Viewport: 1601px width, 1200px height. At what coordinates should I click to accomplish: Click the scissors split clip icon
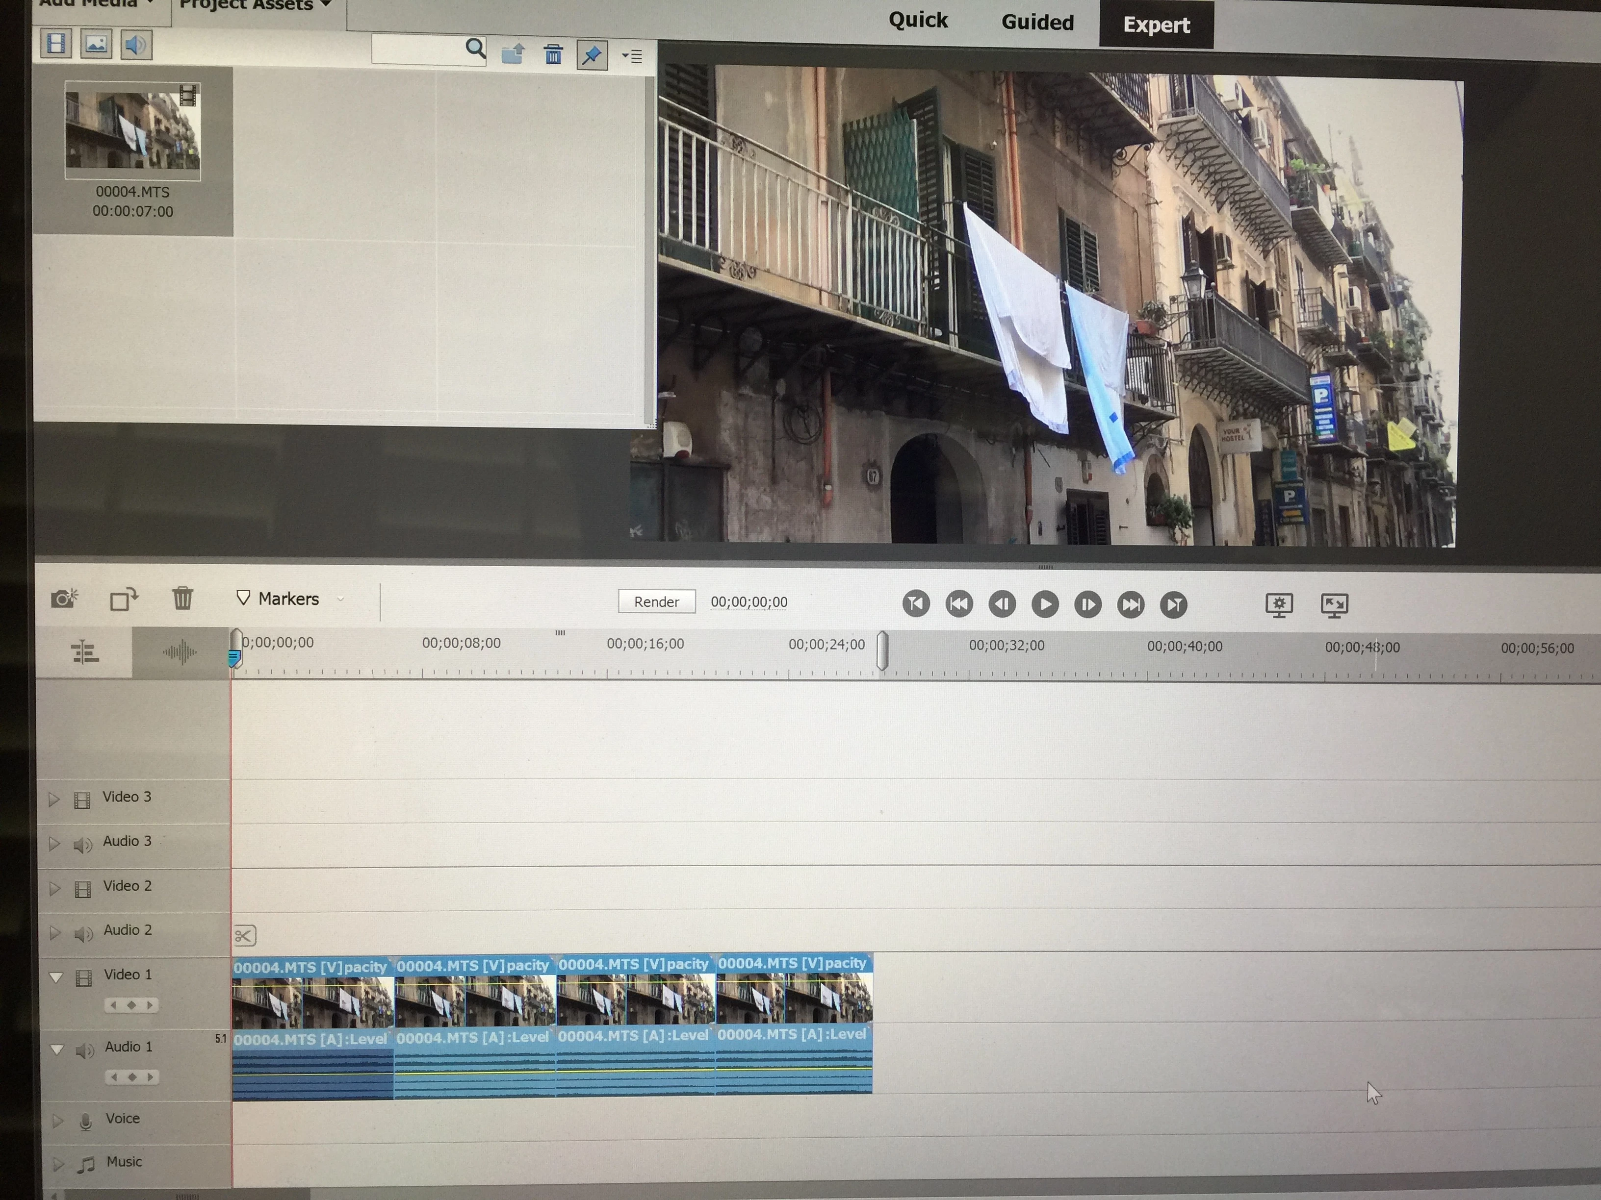pos(245,936)
